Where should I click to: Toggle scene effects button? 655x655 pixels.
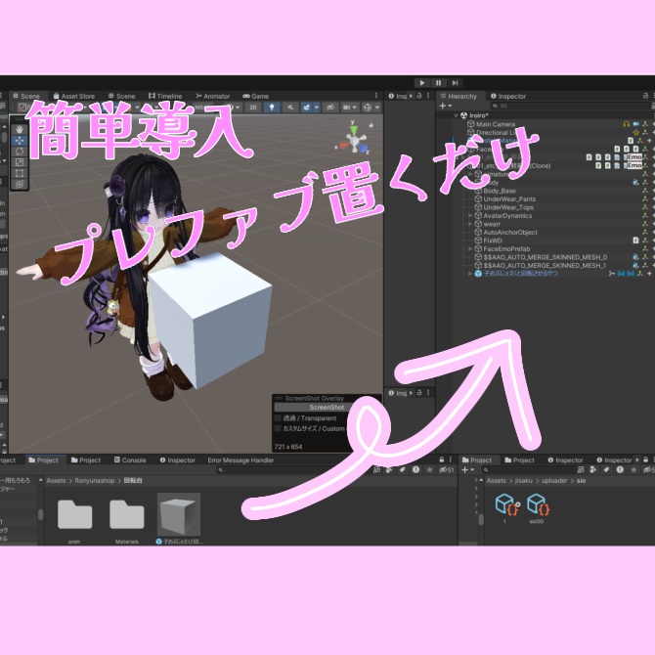307,108
